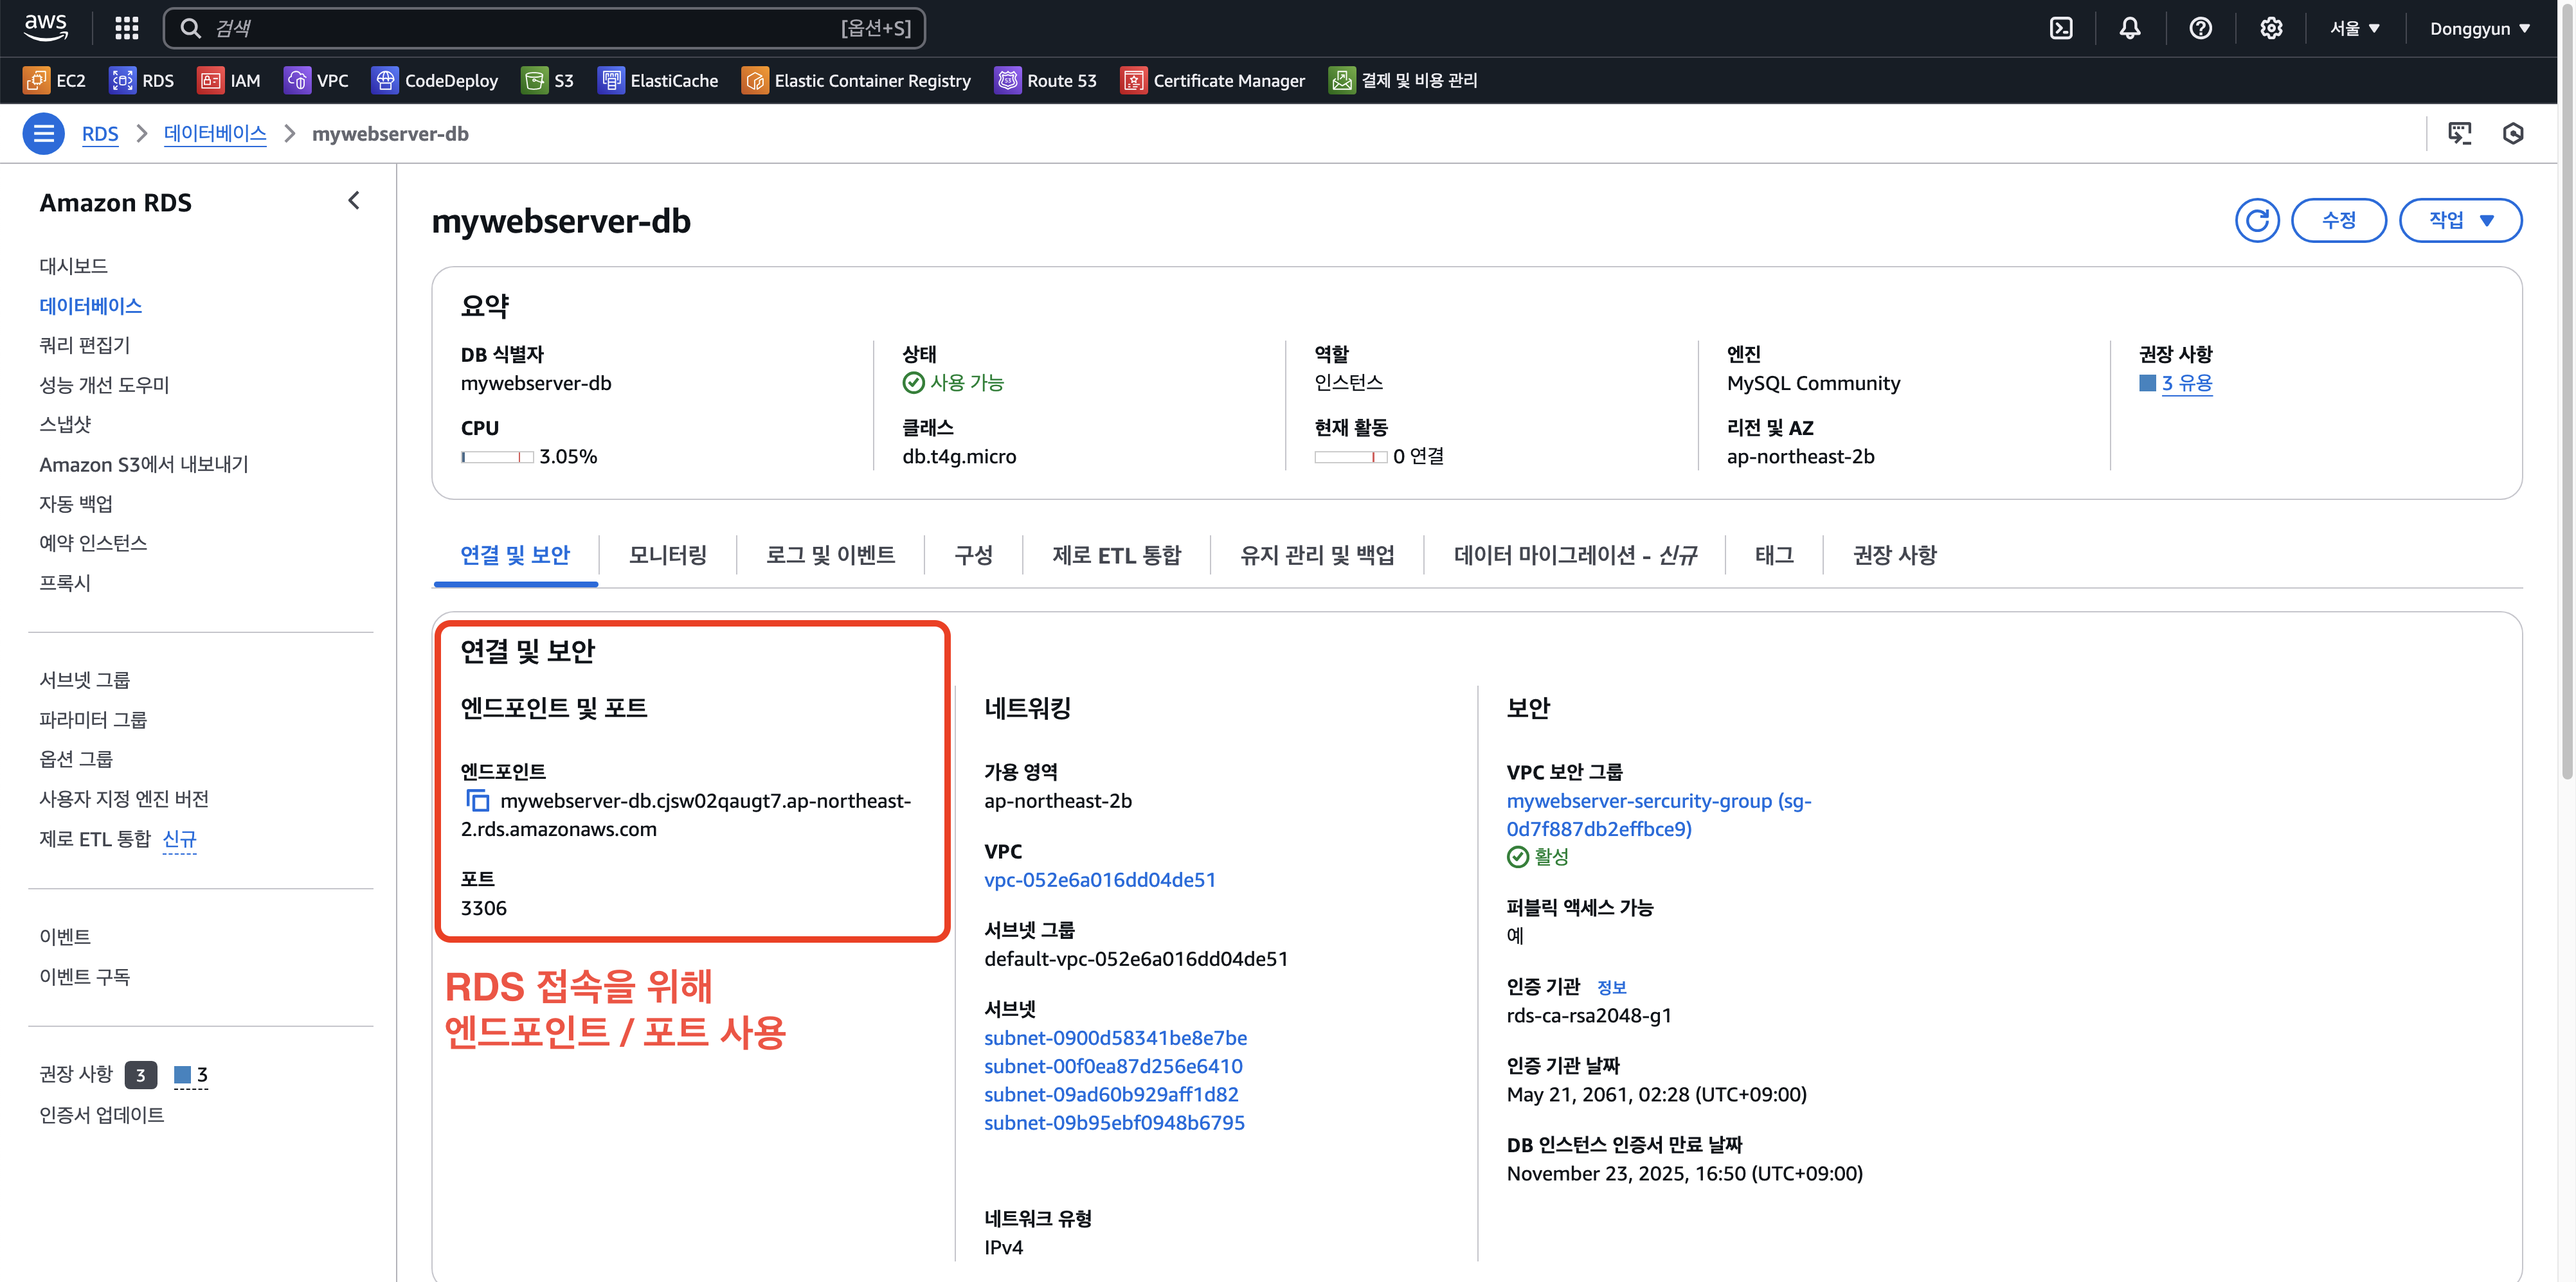Open the tutorial panel icon in breadcrumb bar

[x=2459, y=133]
